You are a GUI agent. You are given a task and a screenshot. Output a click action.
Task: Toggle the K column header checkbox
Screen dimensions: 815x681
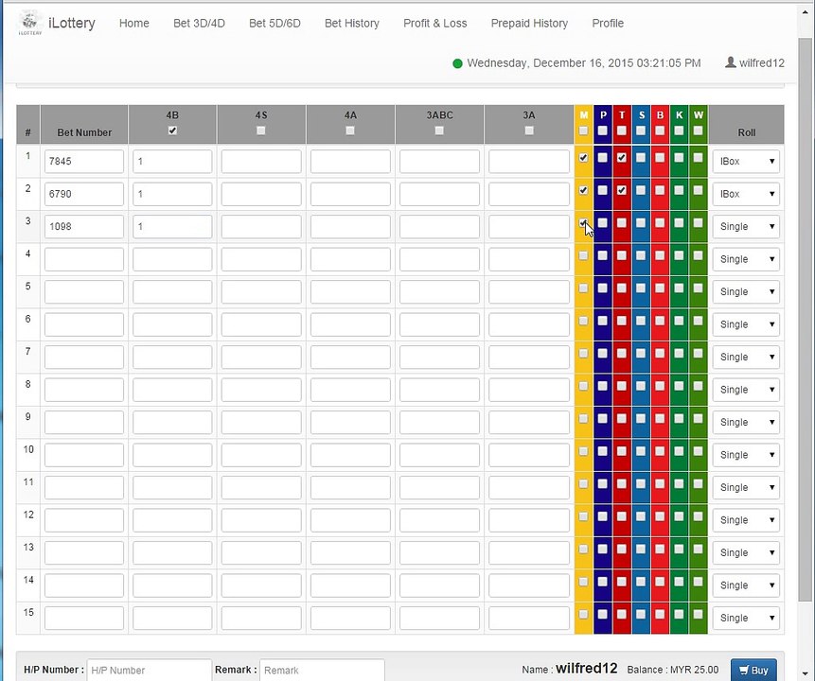679,131
